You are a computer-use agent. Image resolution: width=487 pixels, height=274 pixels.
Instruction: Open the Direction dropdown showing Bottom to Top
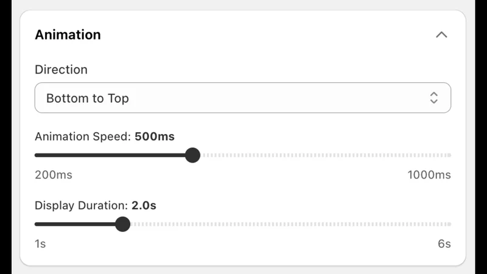click(242, 98)
